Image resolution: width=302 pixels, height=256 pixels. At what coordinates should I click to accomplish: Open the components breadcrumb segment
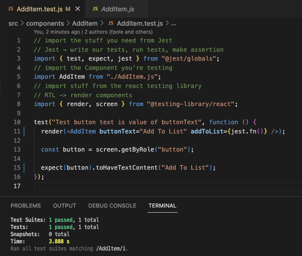[x=45, y=23]
